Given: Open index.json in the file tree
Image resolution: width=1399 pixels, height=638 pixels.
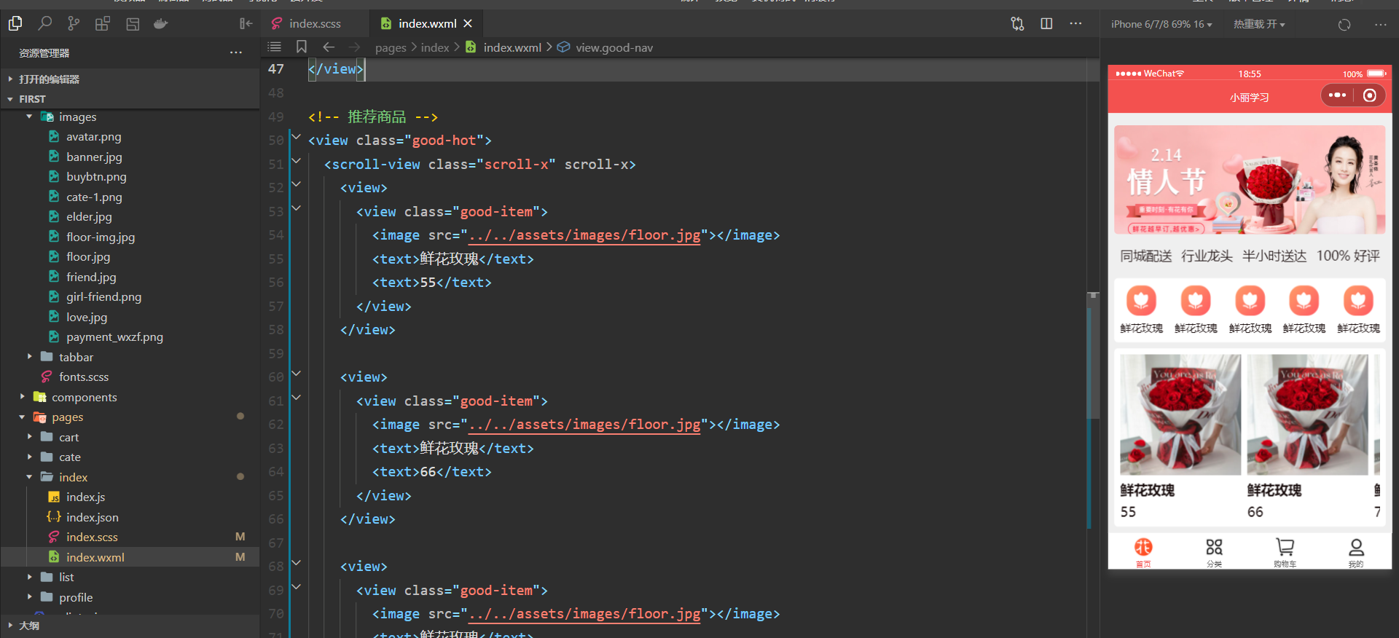Looking at the screenshot, I should (x=92, y=517).
